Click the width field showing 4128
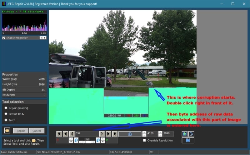The height and width of the screenshot is (155, 250). click(x=152, y=134)
